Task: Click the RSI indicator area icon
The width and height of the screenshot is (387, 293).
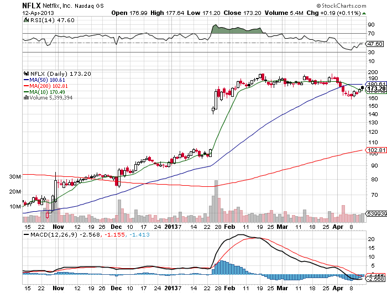Action: tap(26, 20)
